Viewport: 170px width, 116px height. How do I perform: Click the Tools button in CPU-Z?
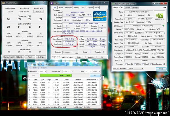click(79, 57)
